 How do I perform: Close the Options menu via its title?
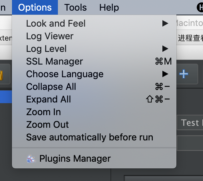(35, 7)
